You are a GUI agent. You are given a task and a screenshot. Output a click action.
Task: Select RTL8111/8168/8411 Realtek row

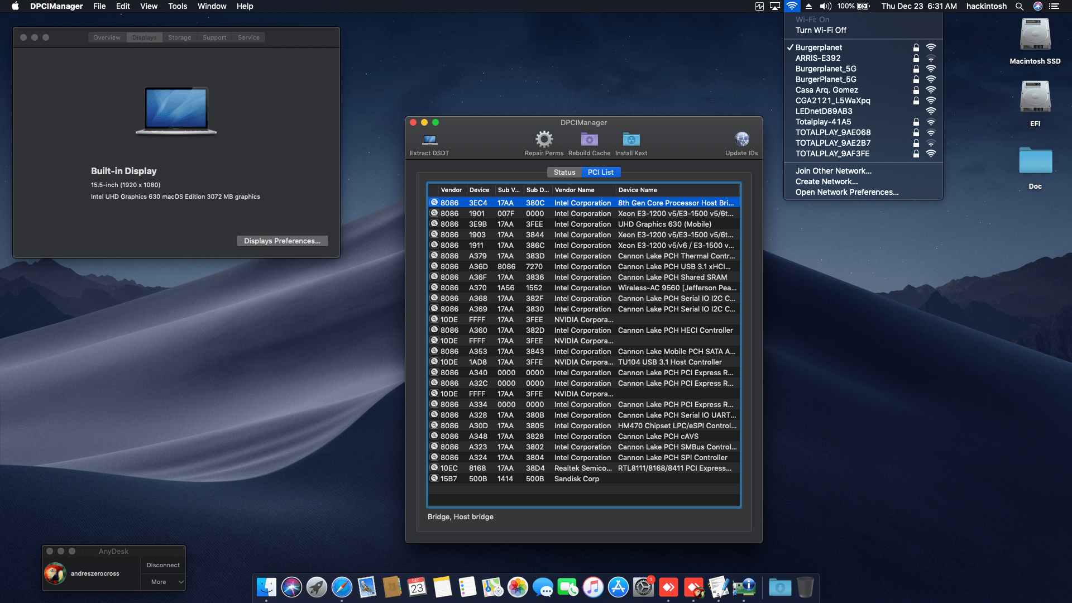584,468
